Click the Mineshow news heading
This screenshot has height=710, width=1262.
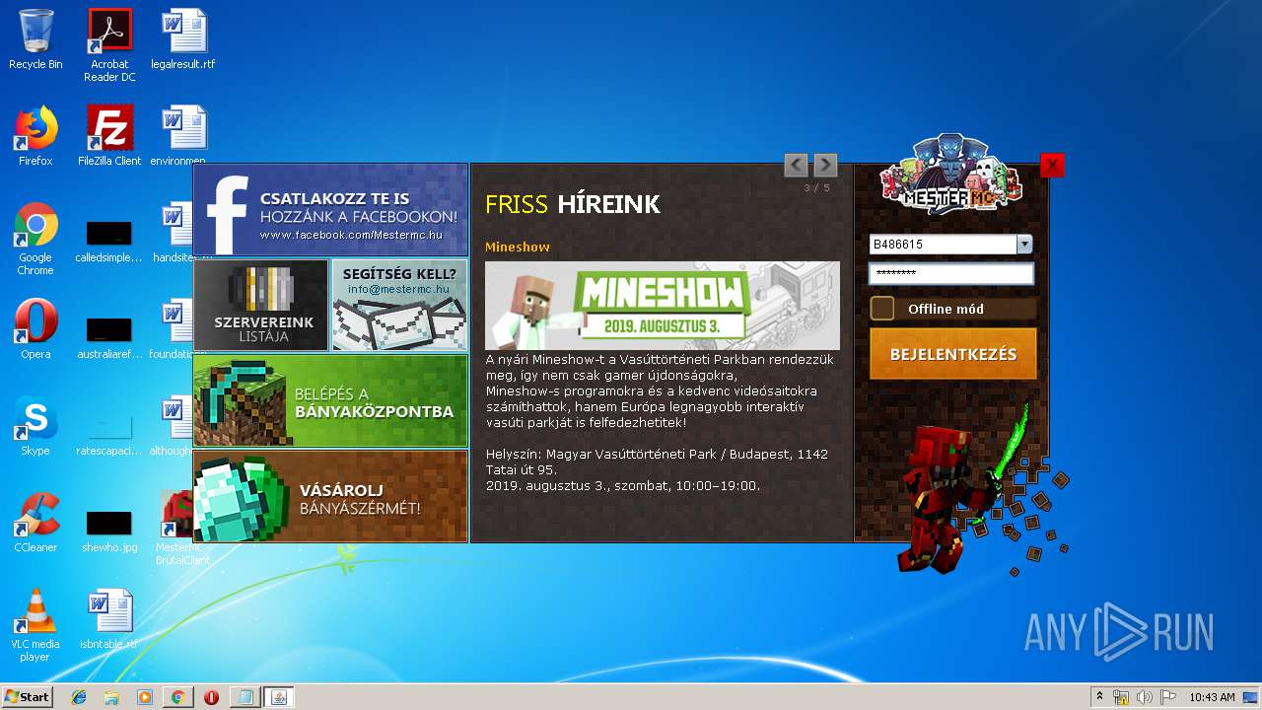(518, 247)
